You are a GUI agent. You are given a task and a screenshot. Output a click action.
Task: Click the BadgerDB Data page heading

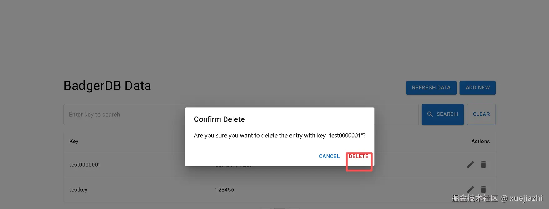point(107,86)
